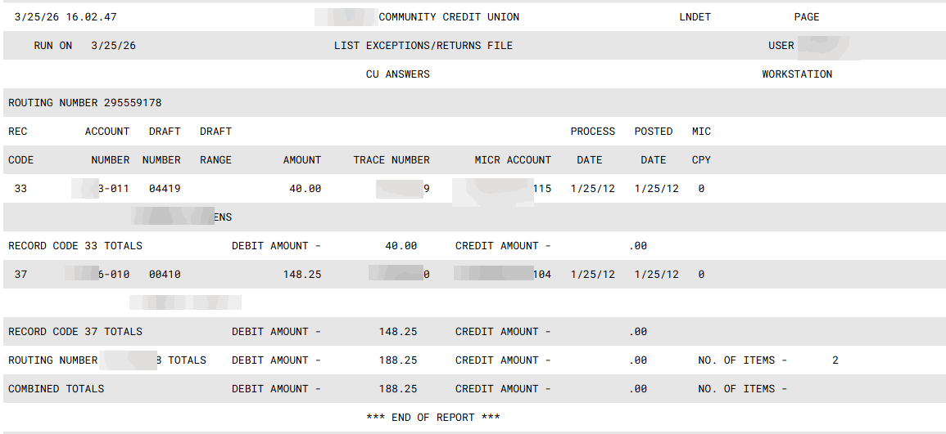946x434 pixels.
Task: Click draft number 04419
Action: click(x=165, y=189)
